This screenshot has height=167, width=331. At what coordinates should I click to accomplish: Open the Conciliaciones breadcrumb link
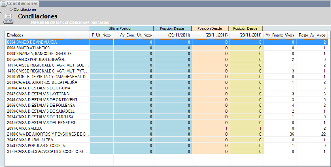pos(25,9)
